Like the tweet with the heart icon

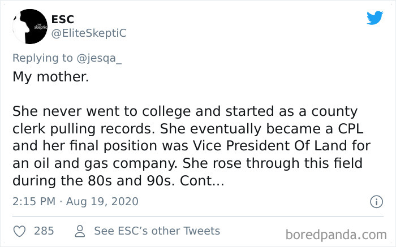click(19, 231)
